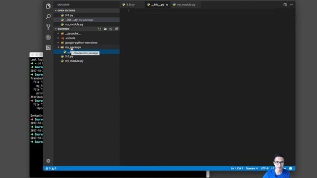Split the editor with the layout icon
This screenshot has width=317, height=178.
coord(285,4)
